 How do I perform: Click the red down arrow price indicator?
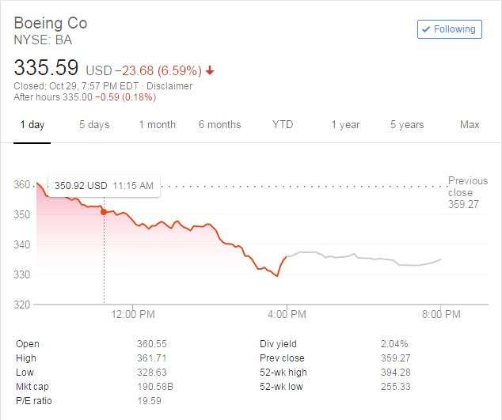click(210, 70)
